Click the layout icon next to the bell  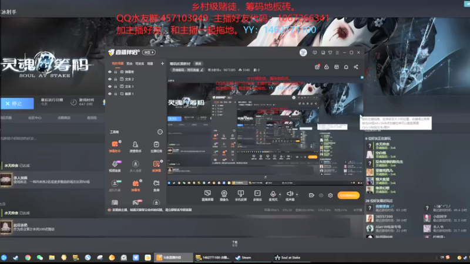(x=337, y=67)
